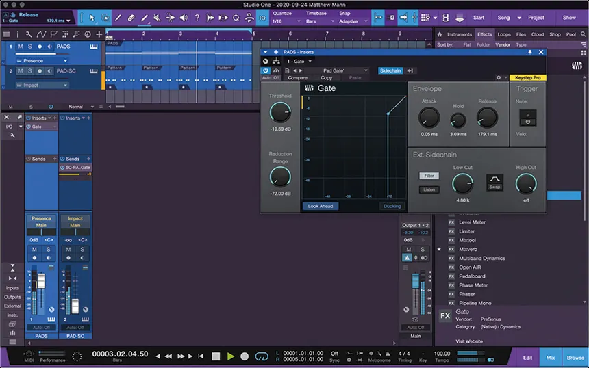Solo the PADS track
Image resolution: width=589 pixels, height=368 pixels.
tap(29, 47)
